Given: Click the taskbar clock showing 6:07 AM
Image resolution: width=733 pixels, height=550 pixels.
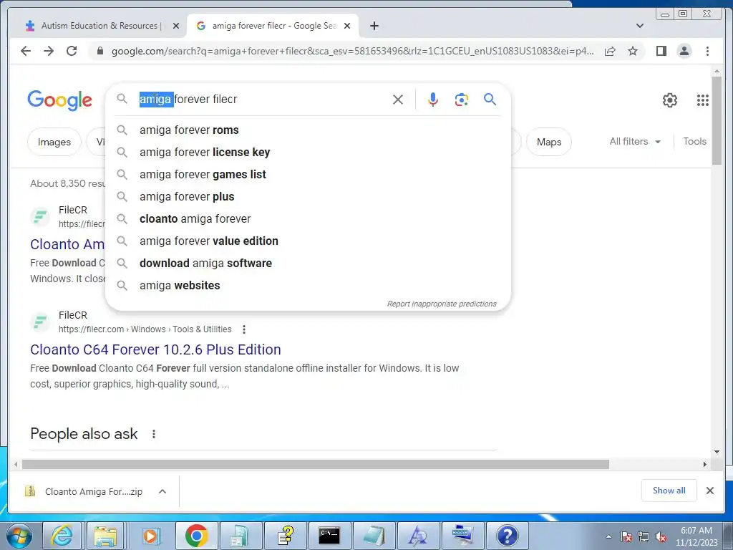Looking at the screenshot, I should (696, 536).
